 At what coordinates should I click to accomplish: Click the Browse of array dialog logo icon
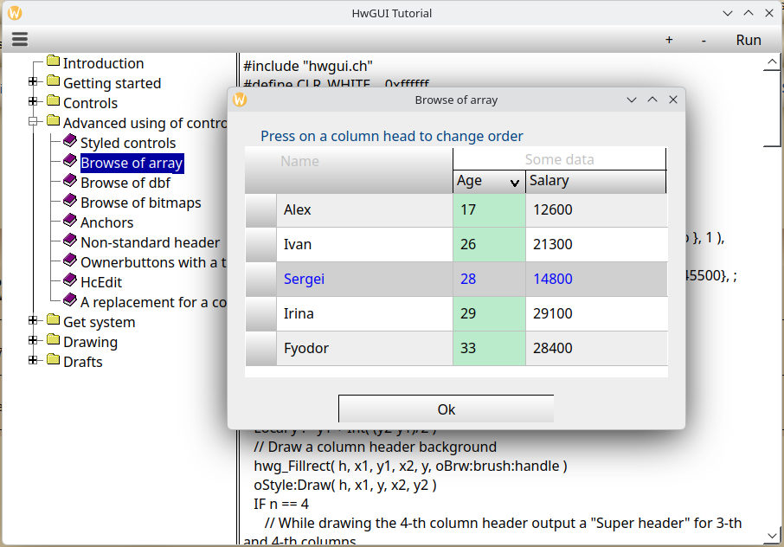coord(241,100)
